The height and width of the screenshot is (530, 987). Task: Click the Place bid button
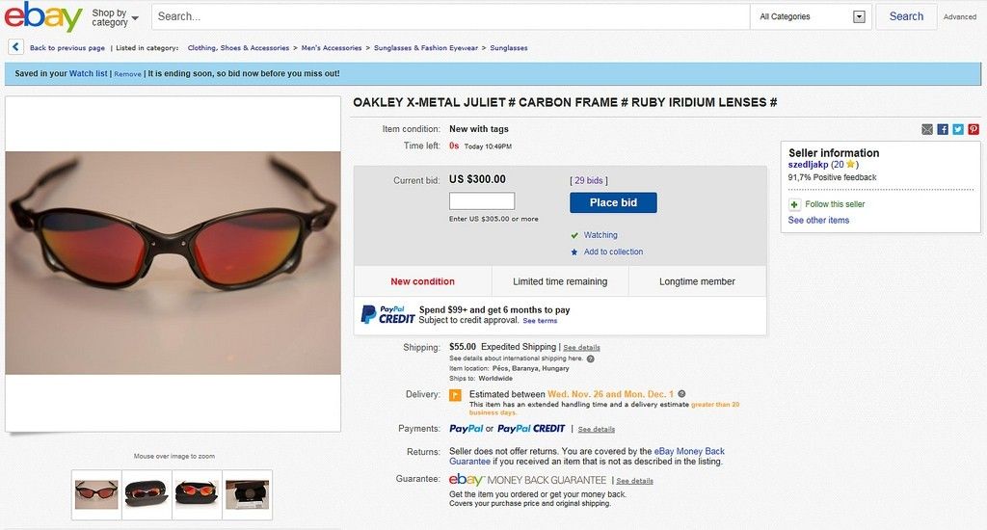613,202
